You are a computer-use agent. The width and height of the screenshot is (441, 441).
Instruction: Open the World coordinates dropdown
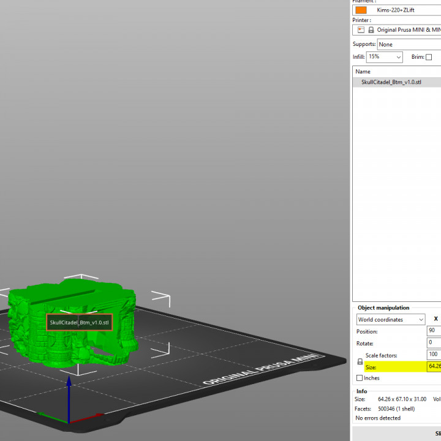click(391, 320)
